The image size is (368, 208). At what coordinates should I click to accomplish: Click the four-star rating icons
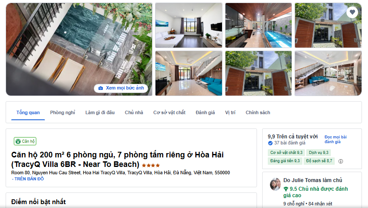pos(151,166)
